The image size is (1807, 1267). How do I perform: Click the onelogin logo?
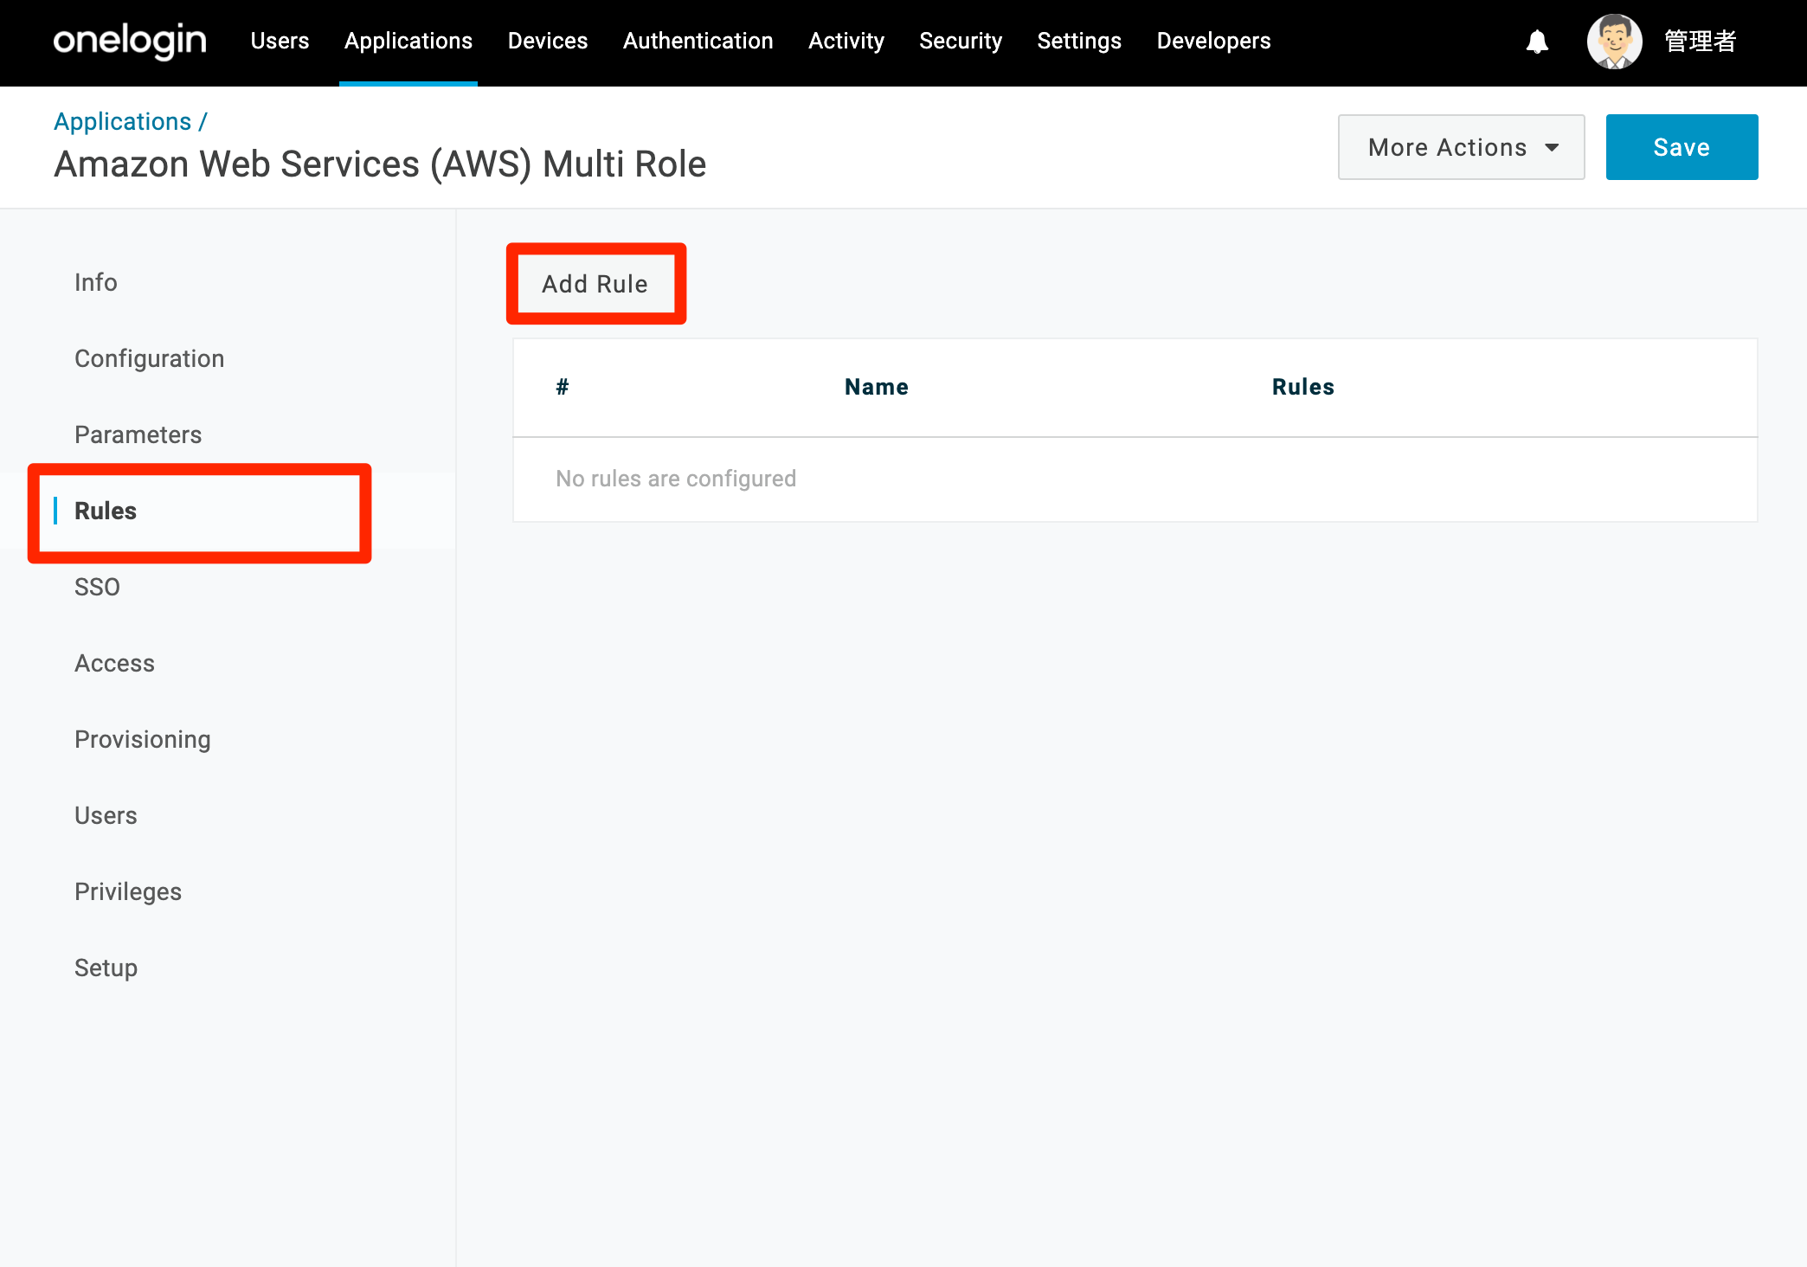click(x=130, y=41)
